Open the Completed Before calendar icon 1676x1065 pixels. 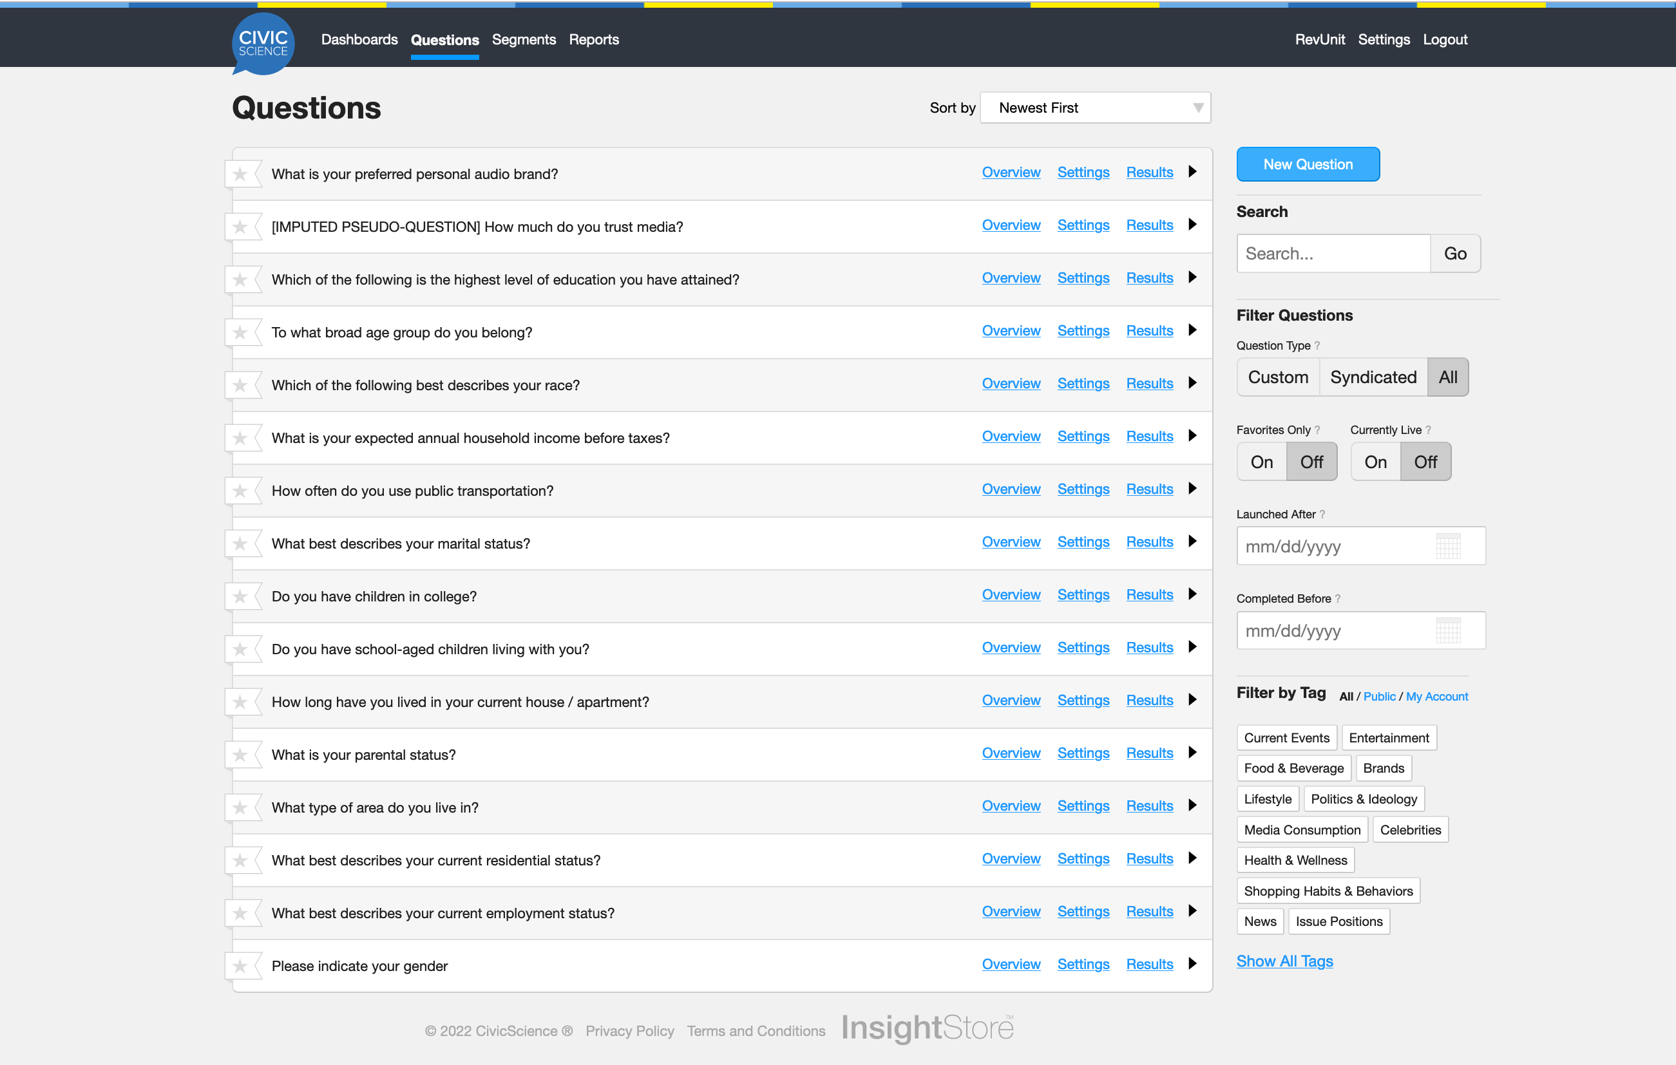pos(1448,630)
